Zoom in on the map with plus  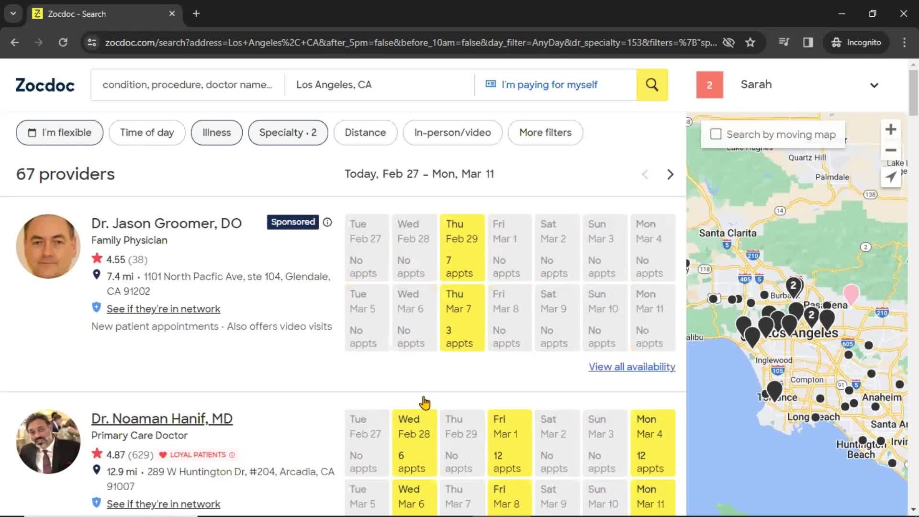click(891, 130)
